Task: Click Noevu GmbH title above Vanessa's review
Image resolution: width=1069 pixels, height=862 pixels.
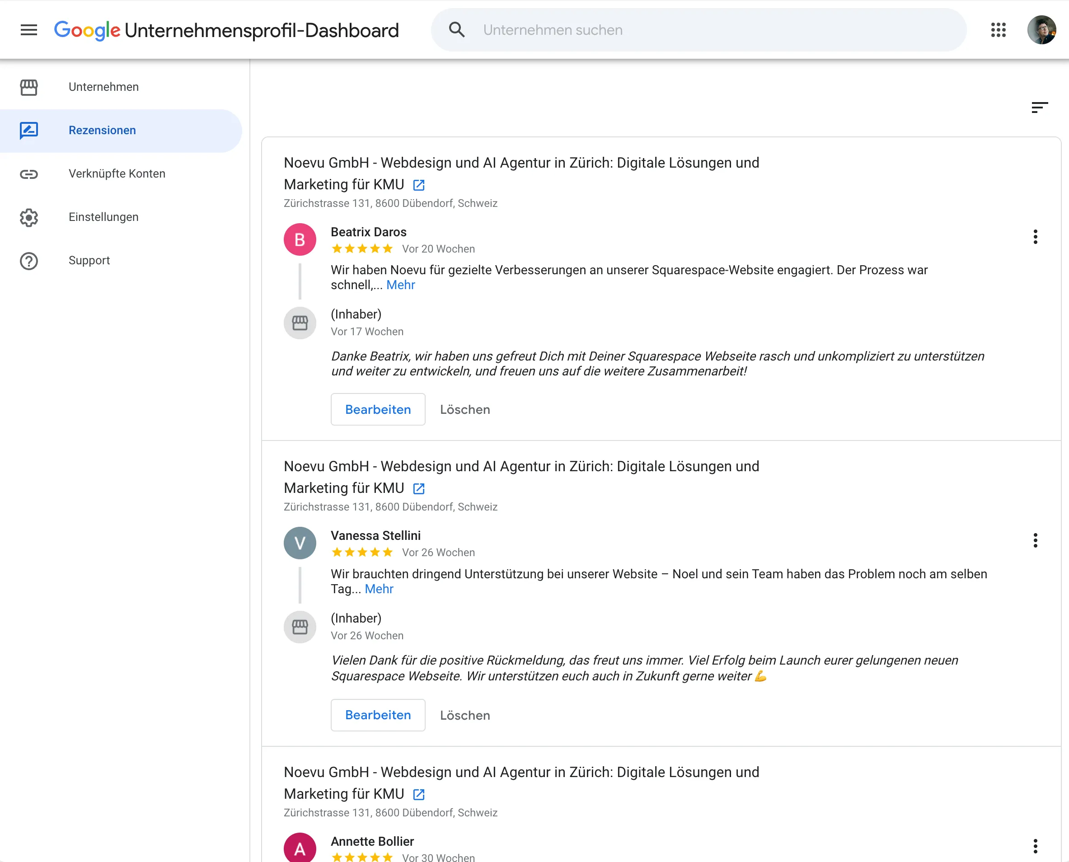Action: pos(521,477)
